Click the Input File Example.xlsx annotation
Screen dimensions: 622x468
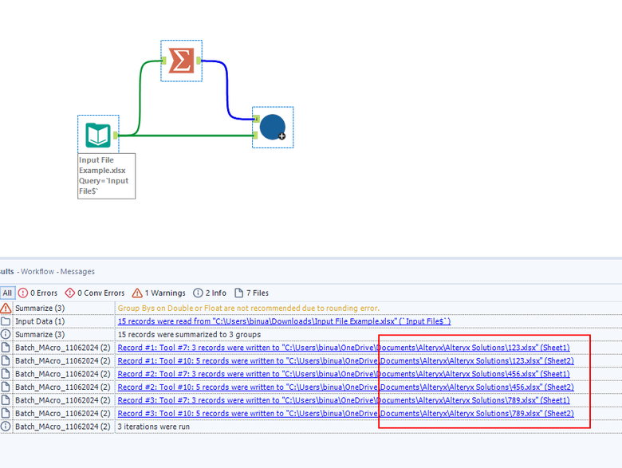pos(106,175)
